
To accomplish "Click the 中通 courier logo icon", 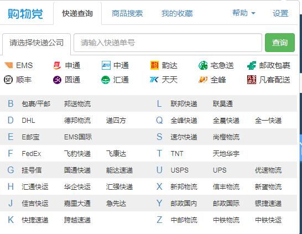I will pyautogui.click(x=106, y=65).
